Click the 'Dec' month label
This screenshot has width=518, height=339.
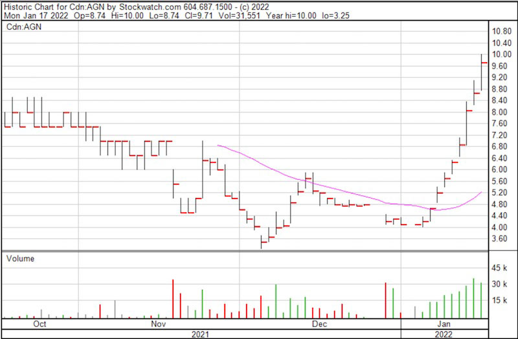click(x=319, y=324)
